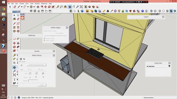Choose the Zoom magnifier tool in top toolbar

click(77, 7)
